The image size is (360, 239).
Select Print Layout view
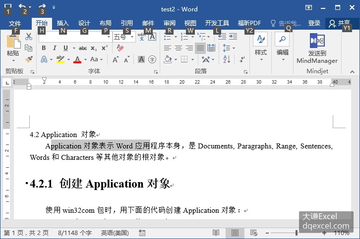click(x=235, y=233)
